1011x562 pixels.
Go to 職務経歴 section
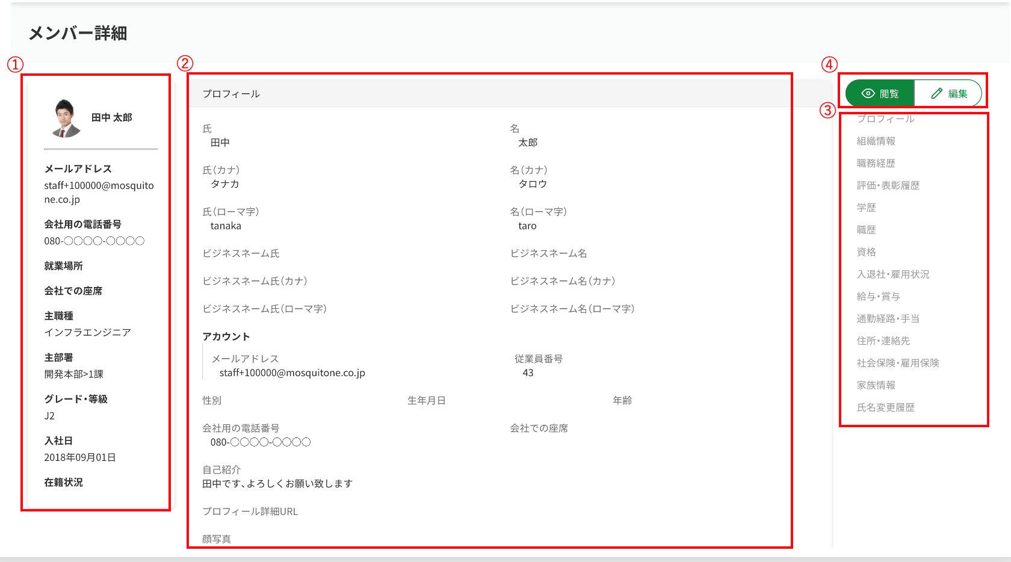[x=876, y=163]
